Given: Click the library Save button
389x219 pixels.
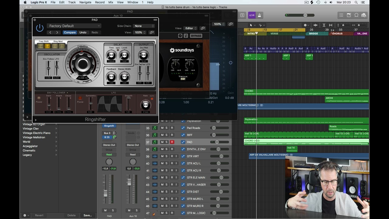Looking at the screenshot, I should [x=88, y=215].
